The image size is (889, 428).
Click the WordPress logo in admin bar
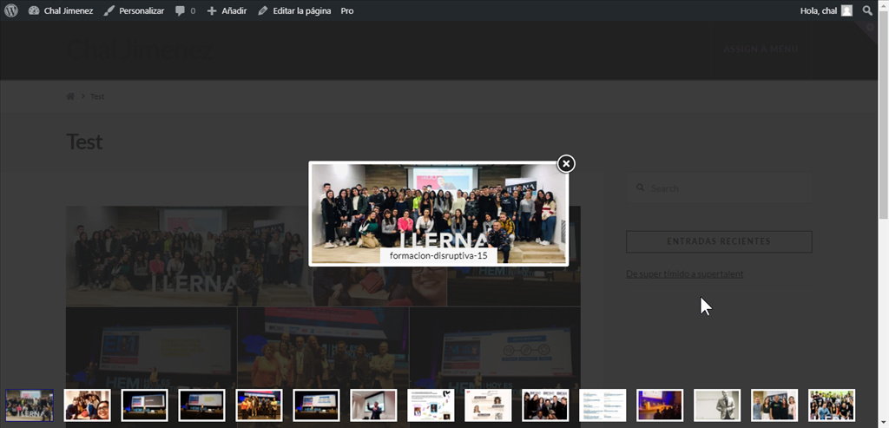(11, 10)
